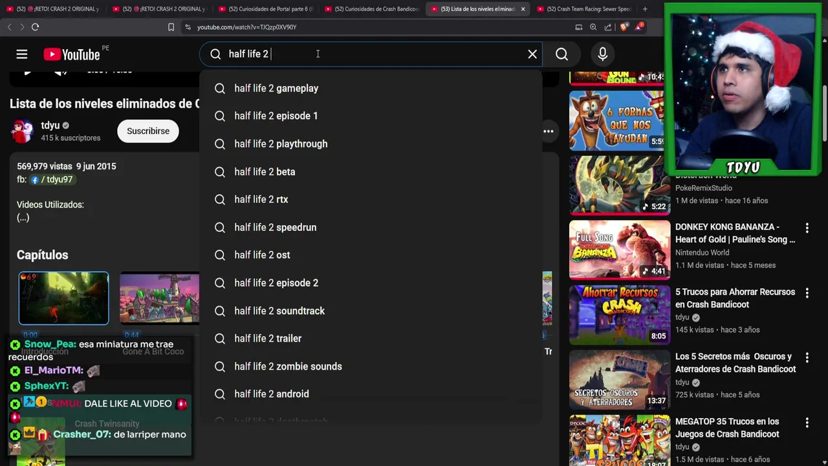828x466 pixels.
Task: Click the share icon in address bar
Action: pos(608,27)
